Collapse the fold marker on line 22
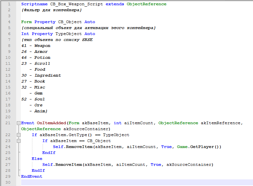This screenshot has width=253, height=186. 18,135
